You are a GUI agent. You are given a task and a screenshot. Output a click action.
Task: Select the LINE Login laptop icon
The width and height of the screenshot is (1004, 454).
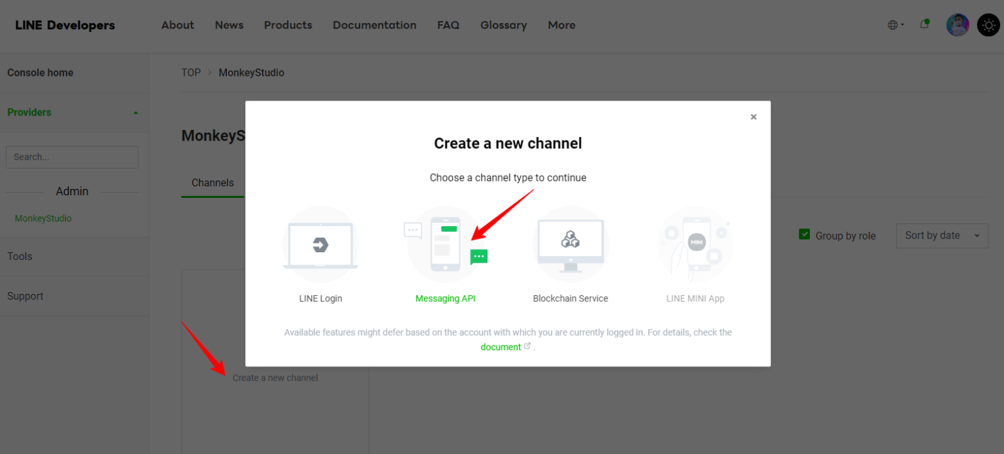[320, 245]
